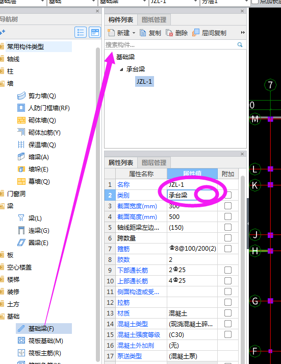The image size is (281, 364).
Task: Select the 梁(L) beam icon
Action: (21, 218)
